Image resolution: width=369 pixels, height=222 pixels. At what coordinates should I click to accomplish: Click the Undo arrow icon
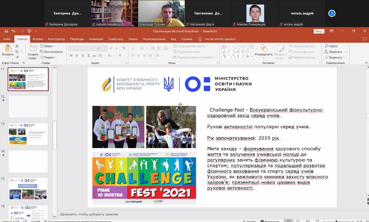pos(13,31)
